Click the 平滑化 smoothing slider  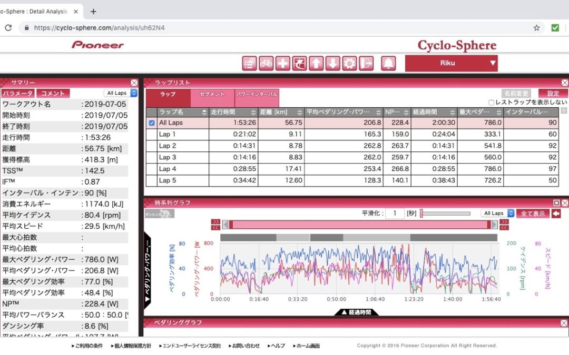coord(445,214)
